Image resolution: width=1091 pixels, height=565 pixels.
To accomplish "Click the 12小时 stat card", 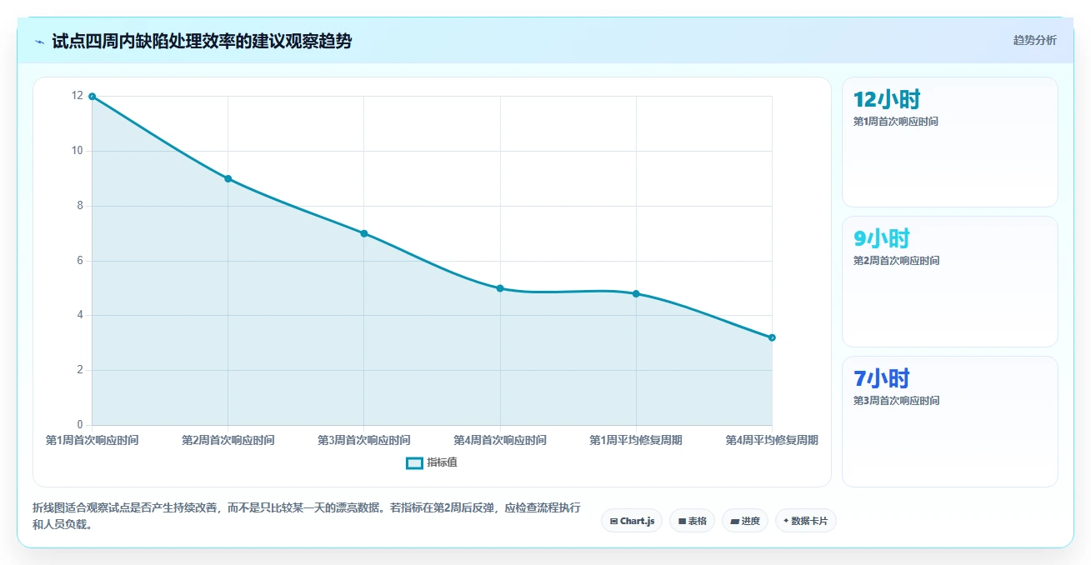I will pyautogui.click(x=950, y=142).
